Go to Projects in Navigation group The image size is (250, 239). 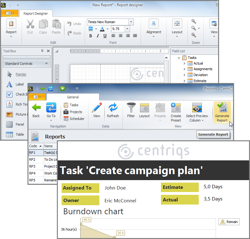(76, 112)
